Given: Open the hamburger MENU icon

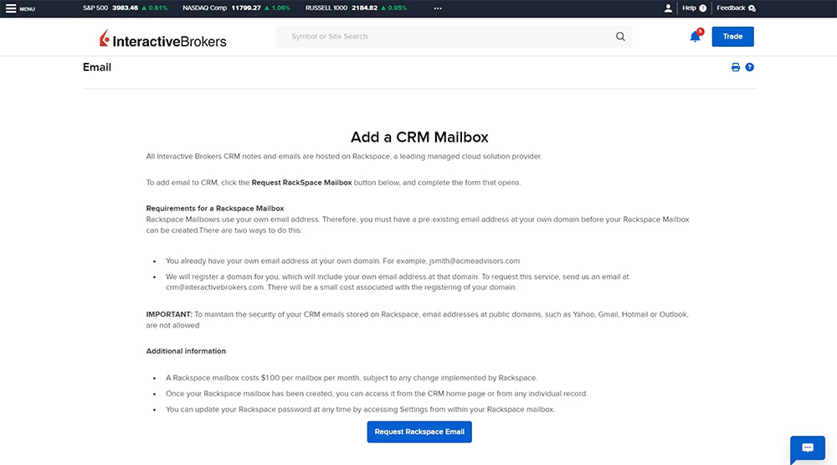Looking at the screenshot, I should pos(12,8).
